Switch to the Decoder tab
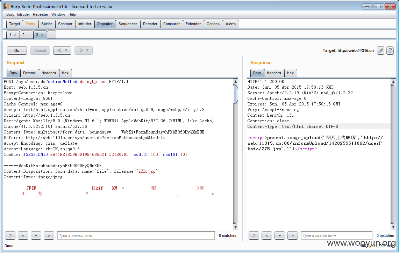 [150, 24]
